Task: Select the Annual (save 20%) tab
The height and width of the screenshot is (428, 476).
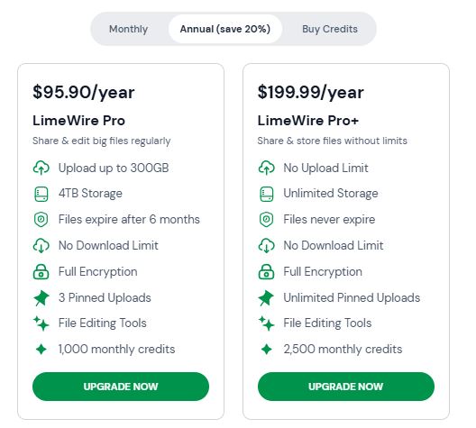Action: coord(225,29)
